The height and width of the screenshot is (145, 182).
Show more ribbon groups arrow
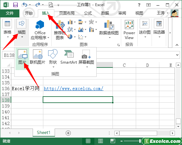tap(170, 33)
